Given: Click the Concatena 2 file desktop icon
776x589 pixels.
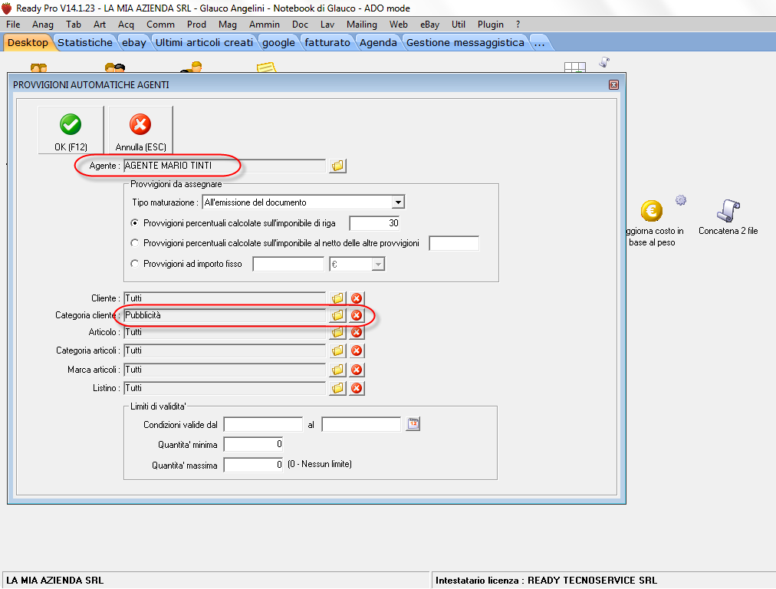Looking at the screenshot, I should coord(728,217).
